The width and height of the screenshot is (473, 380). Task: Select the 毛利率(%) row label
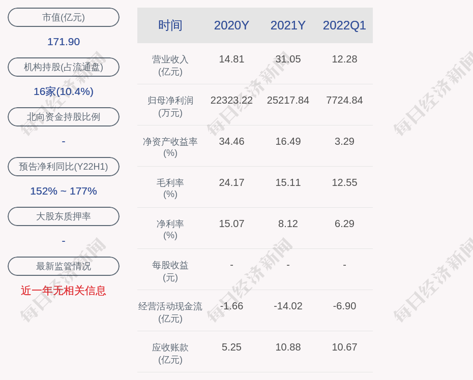[x=170, y=188]
